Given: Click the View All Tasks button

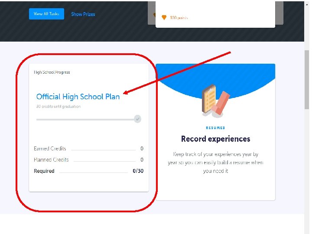Looking at the screenshot, I should point(46,14).
